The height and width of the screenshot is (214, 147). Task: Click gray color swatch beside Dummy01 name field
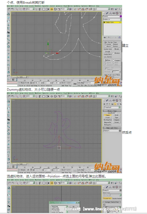tap(120, 131)
